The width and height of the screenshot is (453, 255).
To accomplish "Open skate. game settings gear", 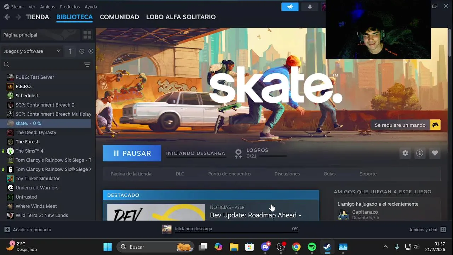I will coord(405,153).
